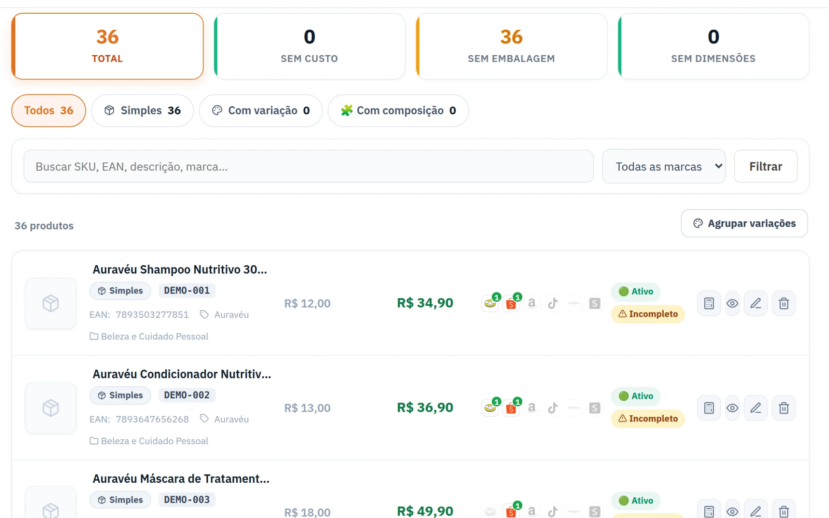Click the Filtrar button
Viewport: 829px width, 518px height.
[x=766, y=166]
